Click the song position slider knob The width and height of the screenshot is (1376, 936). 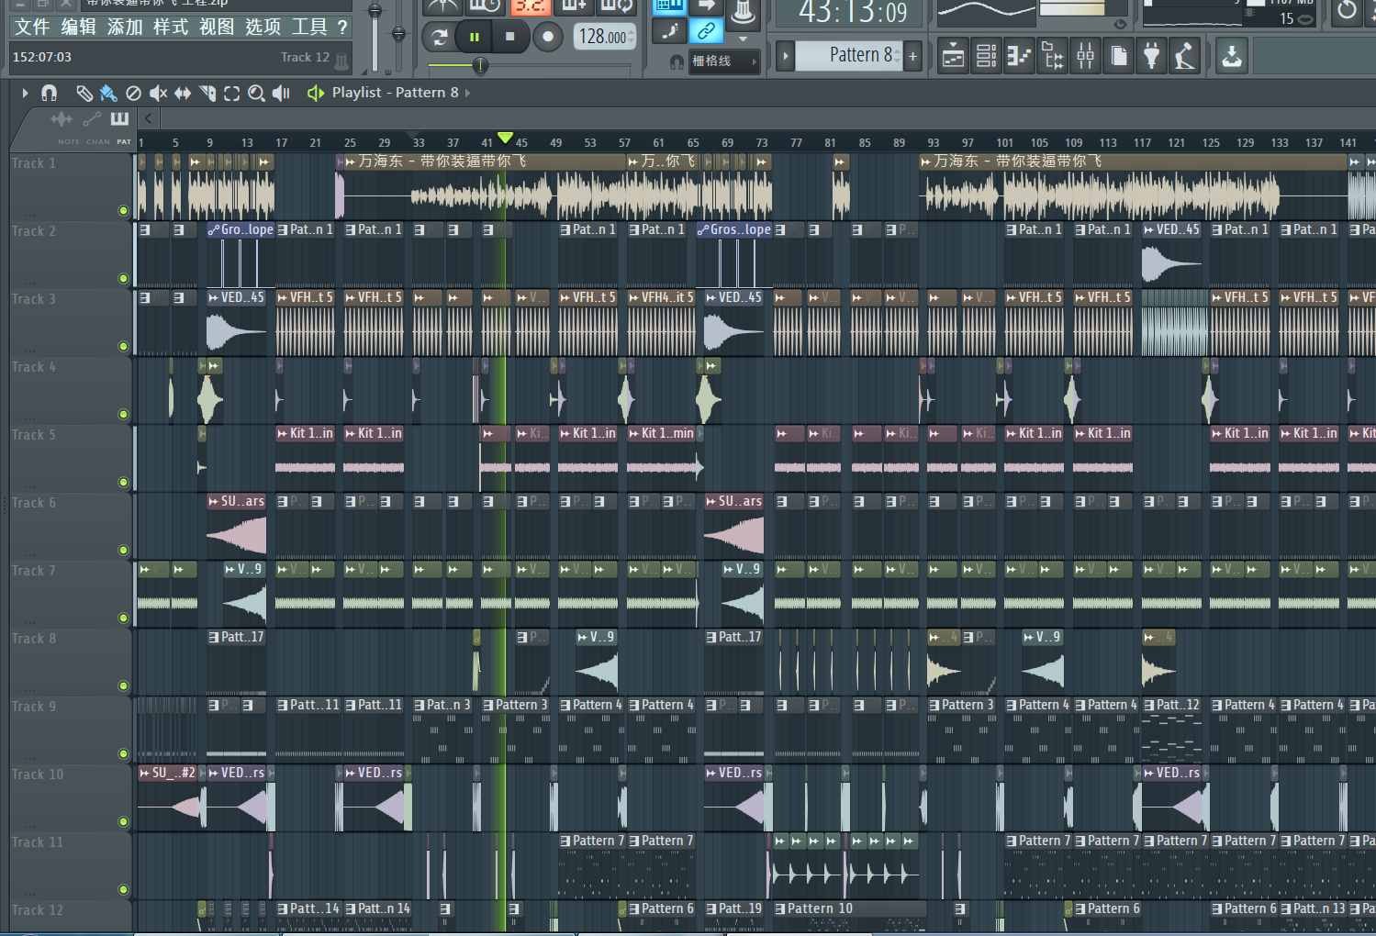pos(480,65)
